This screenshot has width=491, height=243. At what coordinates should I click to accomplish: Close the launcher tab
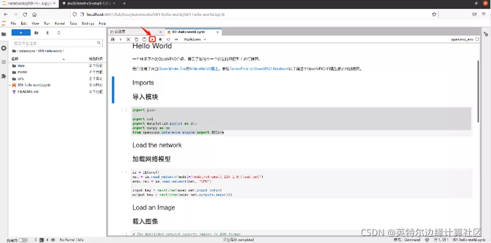(x=160, y=32)
